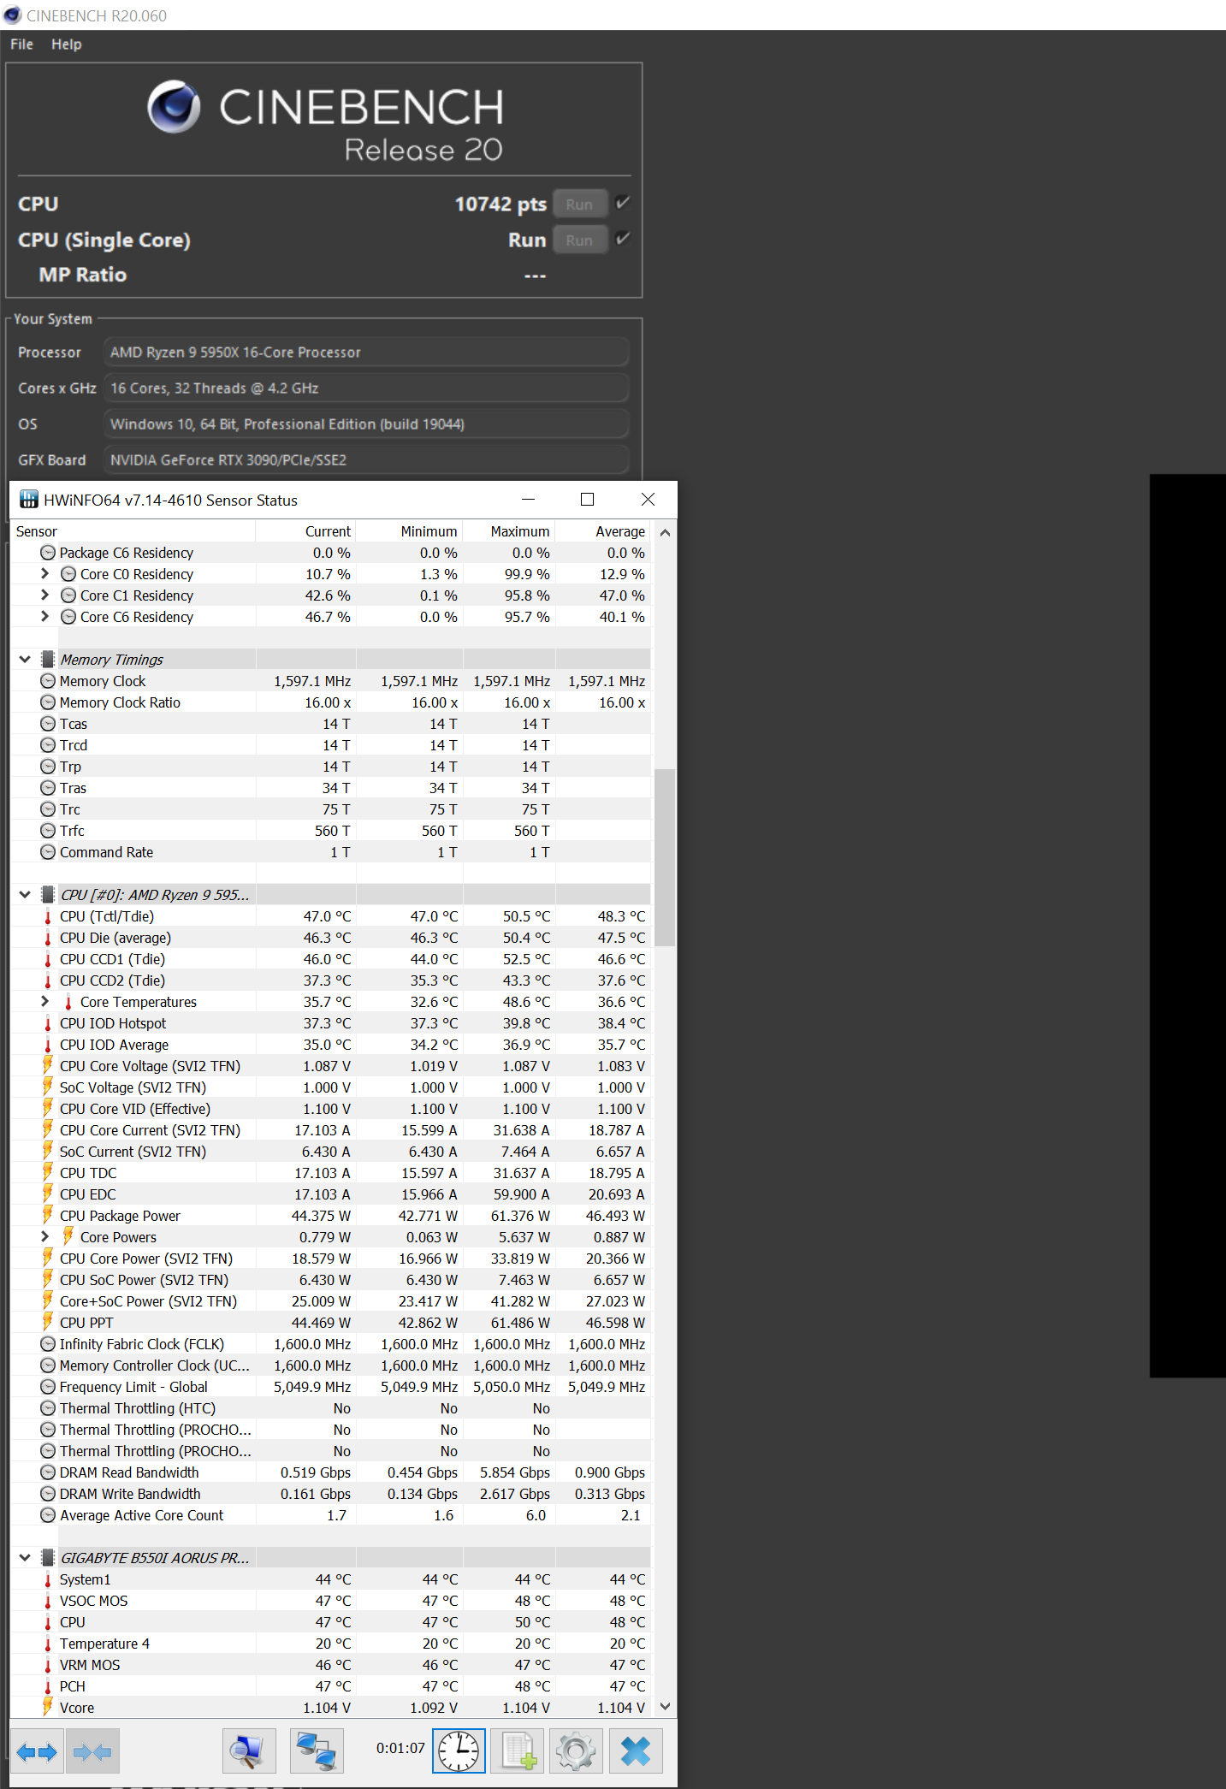Click the 10742 pts CPU score
The height and width of the screenshot is (1789, 1226).
coord(500,204)
